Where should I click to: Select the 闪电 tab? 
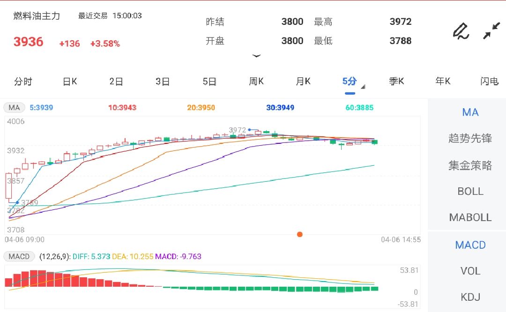tap(489, 82)
